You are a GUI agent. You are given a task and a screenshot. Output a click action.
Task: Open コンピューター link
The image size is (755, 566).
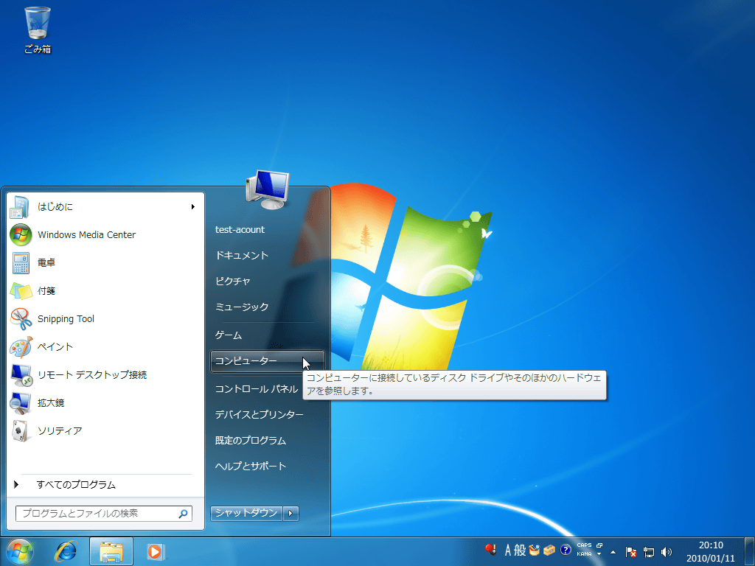(x=267, y=361)
